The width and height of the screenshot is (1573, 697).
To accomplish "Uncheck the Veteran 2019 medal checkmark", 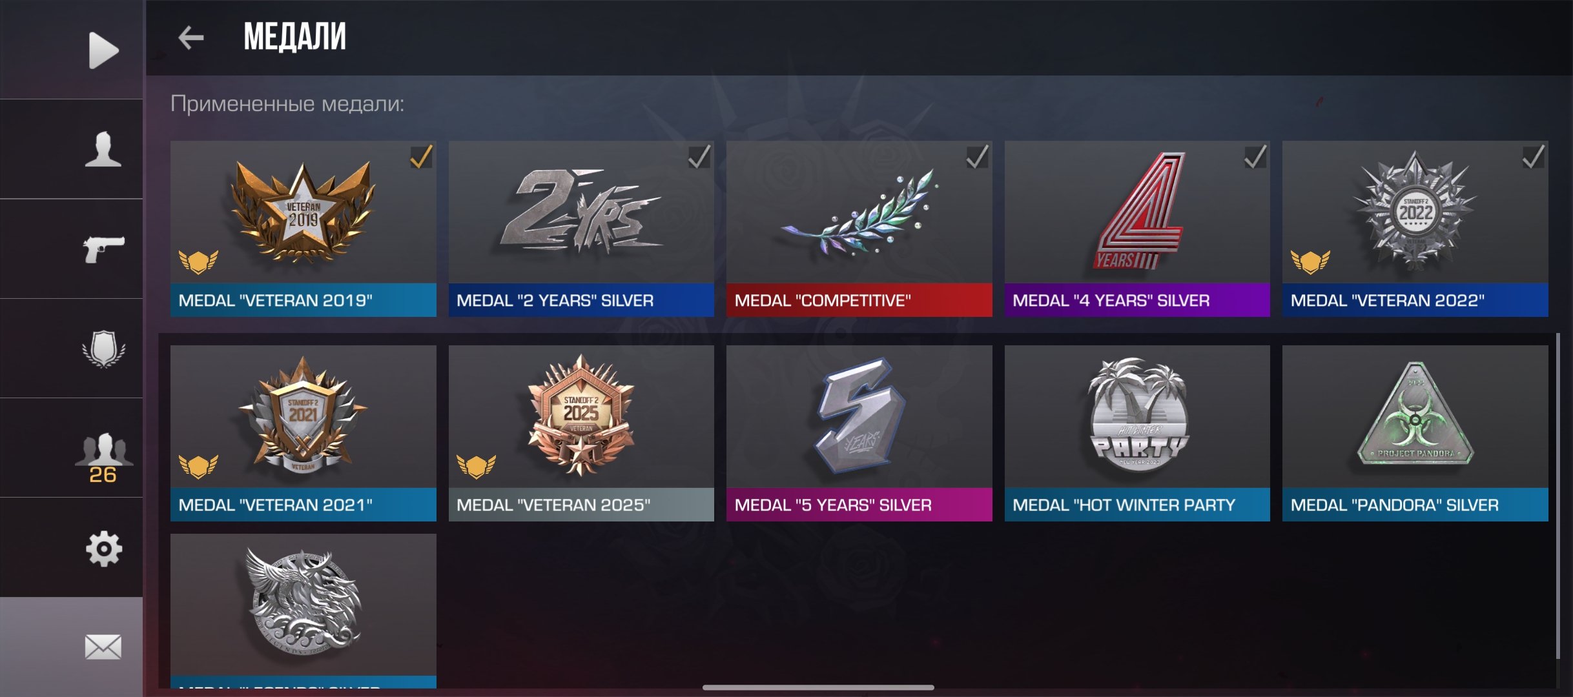I will [422, 157].
